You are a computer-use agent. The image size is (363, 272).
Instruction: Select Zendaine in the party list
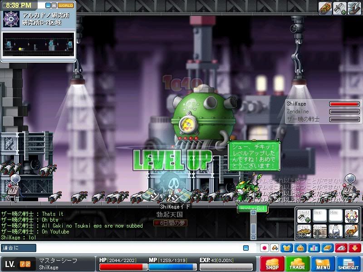coord(298,112)
